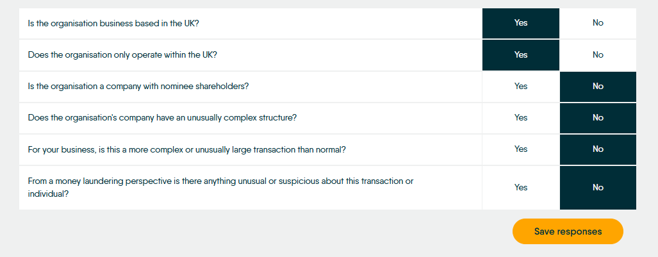Mark No for unusually complex structure
Image resolution: width=658 pixels, height=257 pixels.
tap(598, 118)
